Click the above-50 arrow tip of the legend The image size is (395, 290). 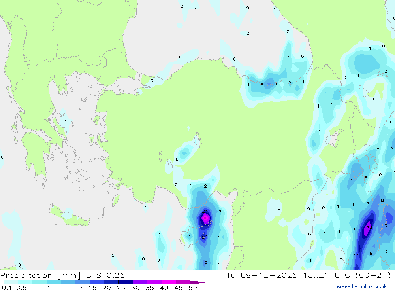pos(197,282)
